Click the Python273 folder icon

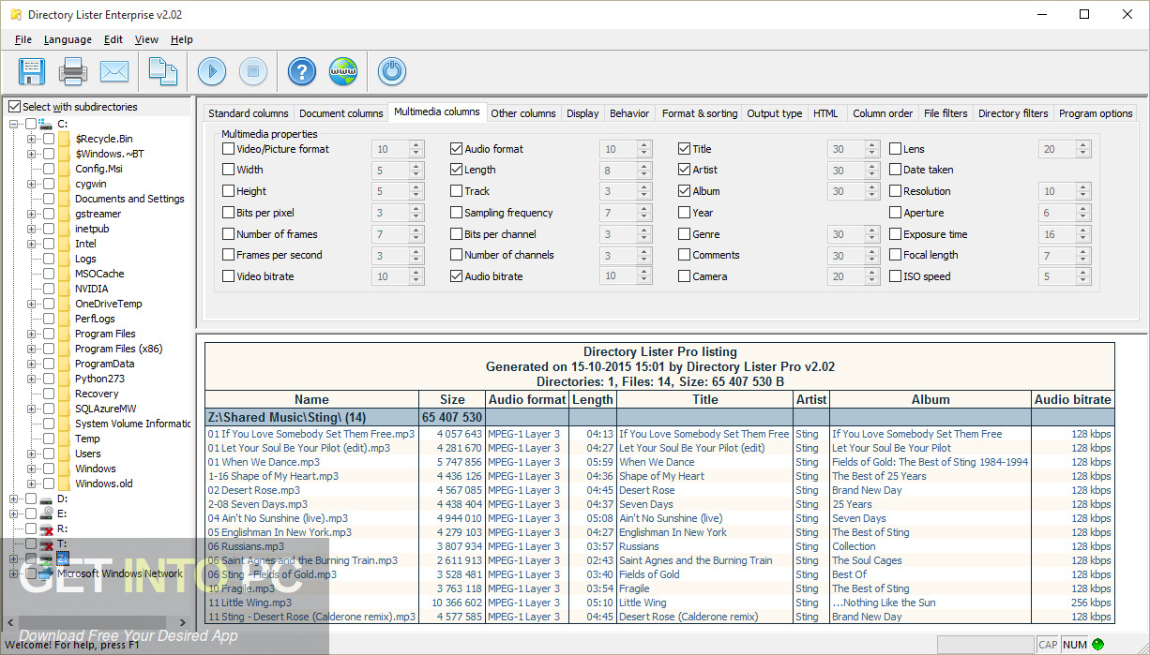pos(64,379)
